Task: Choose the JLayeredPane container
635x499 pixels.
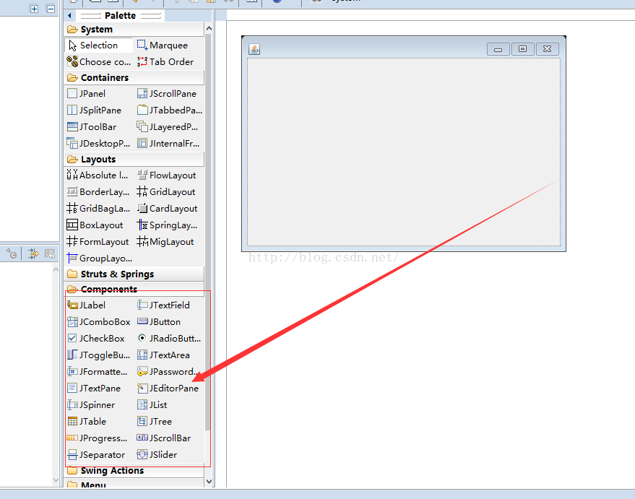Action: 168,126
